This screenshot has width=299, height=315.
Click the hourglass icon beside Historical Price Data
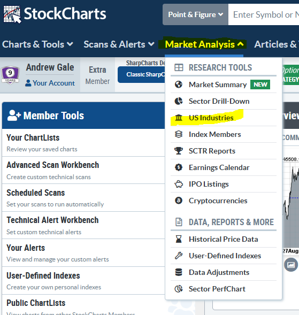click(x=179, y=239)
